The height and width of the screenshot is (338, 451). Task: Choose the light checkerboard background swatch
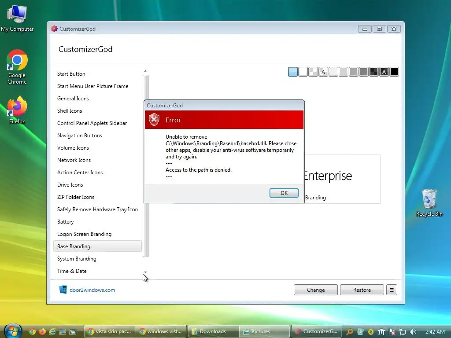[313, 72]
